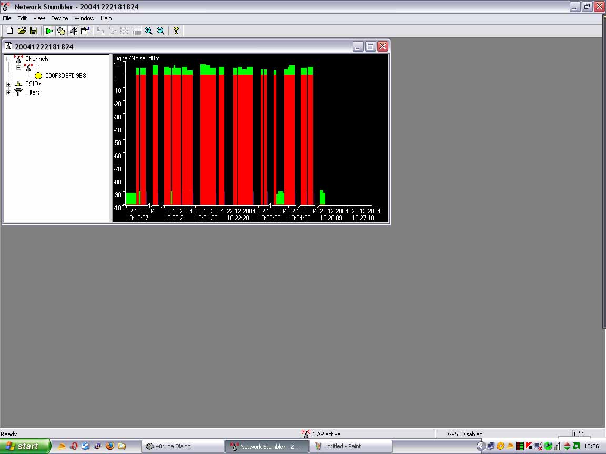Switch to untitled - Paint taskbar button
This screenshot has width=606, height=454.
(351, 447)
